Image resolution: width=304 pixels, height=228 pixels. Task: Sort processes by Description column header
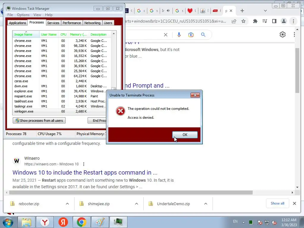click(100, 34)
